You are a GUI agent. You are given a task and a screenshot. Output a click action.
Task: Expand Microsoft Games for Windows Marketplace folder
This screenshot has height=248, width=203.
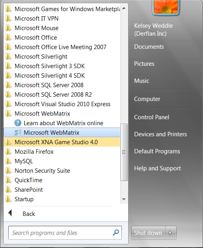coord(62,9)
